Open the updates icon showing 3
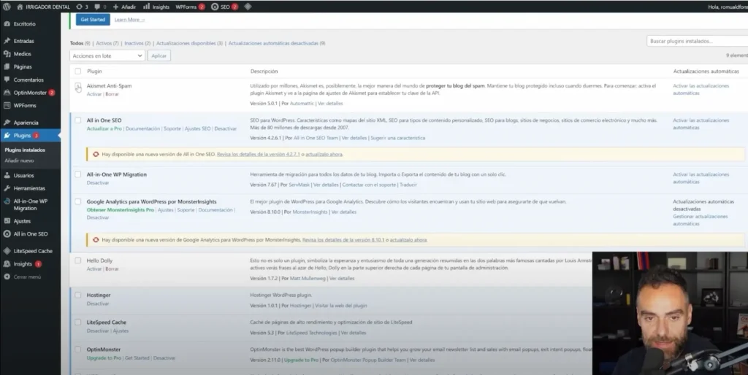The image size is (748, 375). pyautogui.click(x=79, y=7)
